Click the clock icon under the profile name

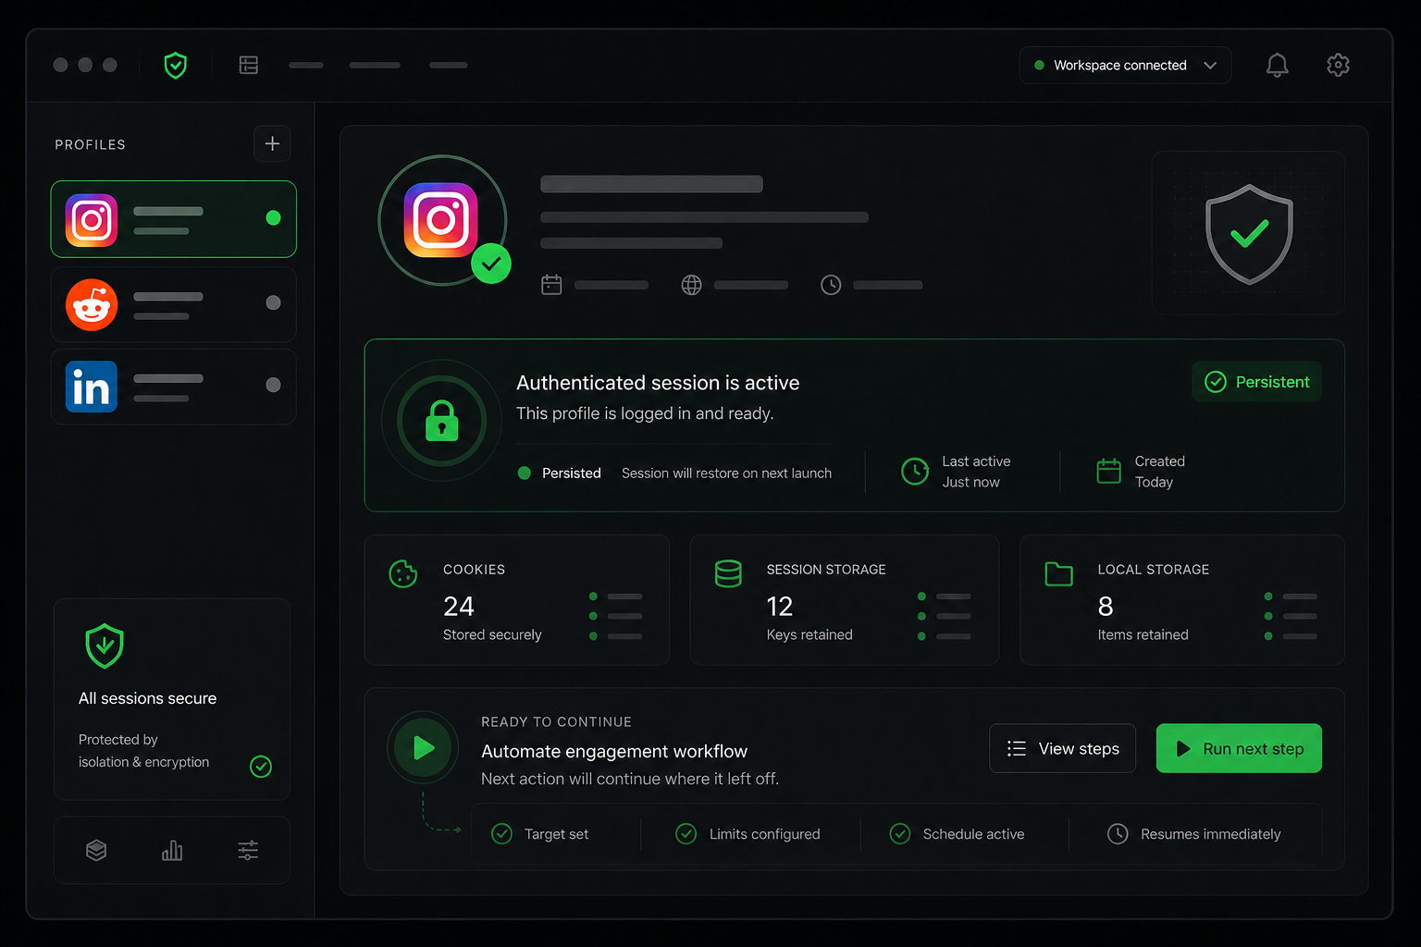coord(831,285)
